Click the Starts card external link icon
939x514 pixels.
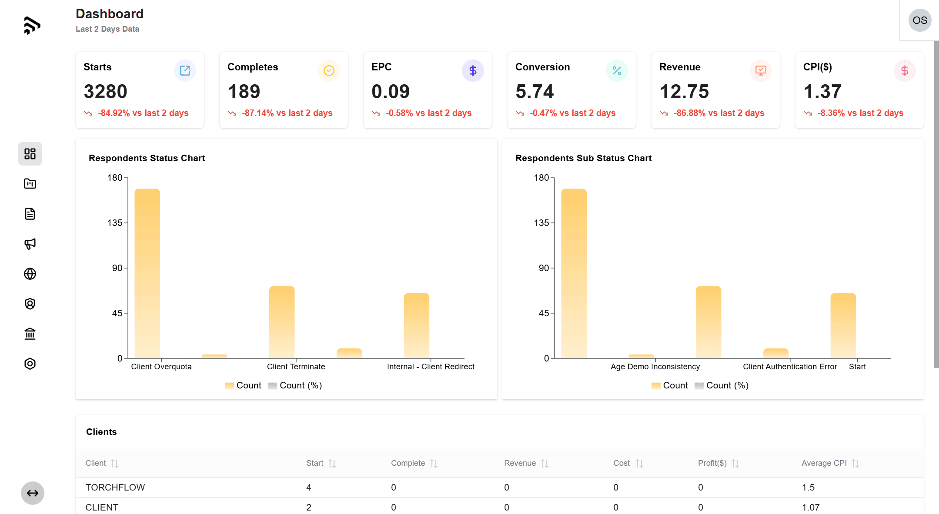(x=185, y=70)
